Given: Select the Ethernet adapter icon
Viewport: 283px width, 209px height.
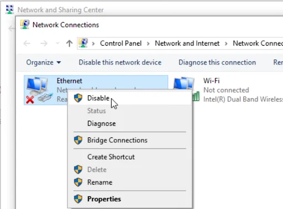Looking at the screenshot, I should (39, 90).
